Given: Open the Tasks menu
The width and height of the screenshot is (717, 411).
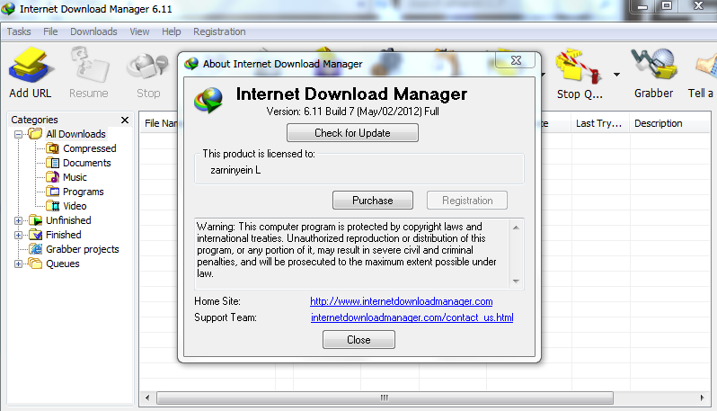Looking at the screenshot, I should pyautogui.click(x=19, y=31).
